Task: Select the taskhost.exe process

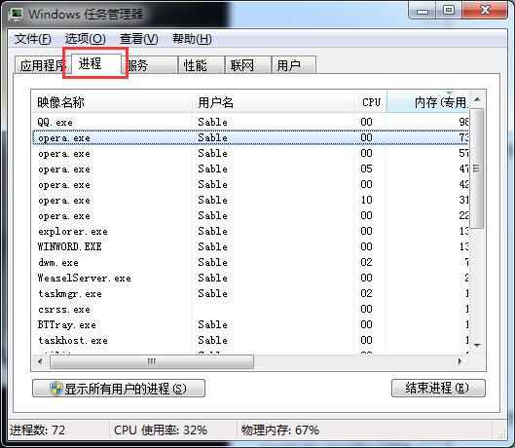Action: click(250, 340)
